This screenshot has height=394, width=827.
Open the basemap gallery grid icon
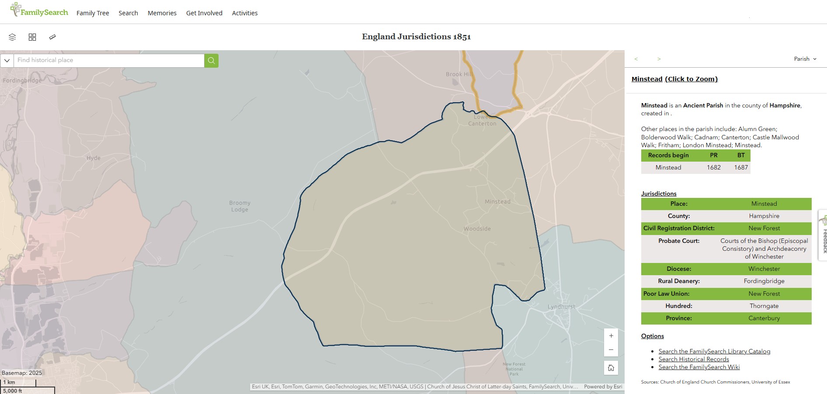click(x=32, y=37)
